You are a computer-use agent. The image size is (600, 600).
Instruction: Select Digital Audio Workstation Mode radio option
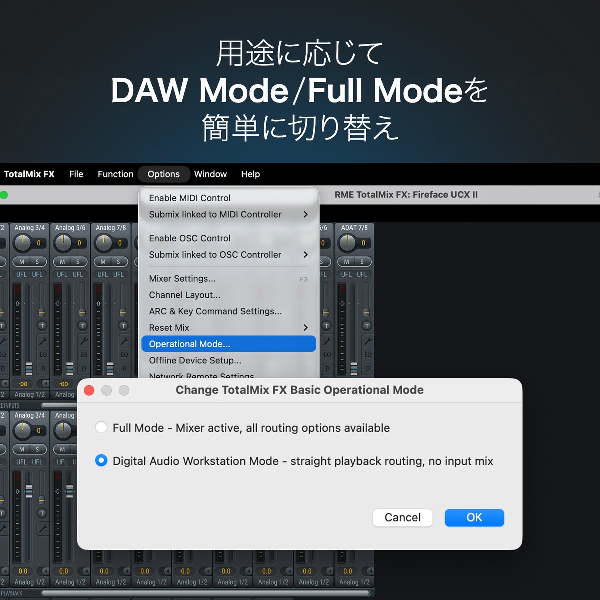tap(101, 460)
